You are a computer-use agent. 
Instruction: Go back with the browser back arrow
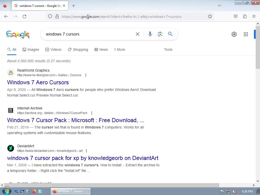(x=6, y=17)
